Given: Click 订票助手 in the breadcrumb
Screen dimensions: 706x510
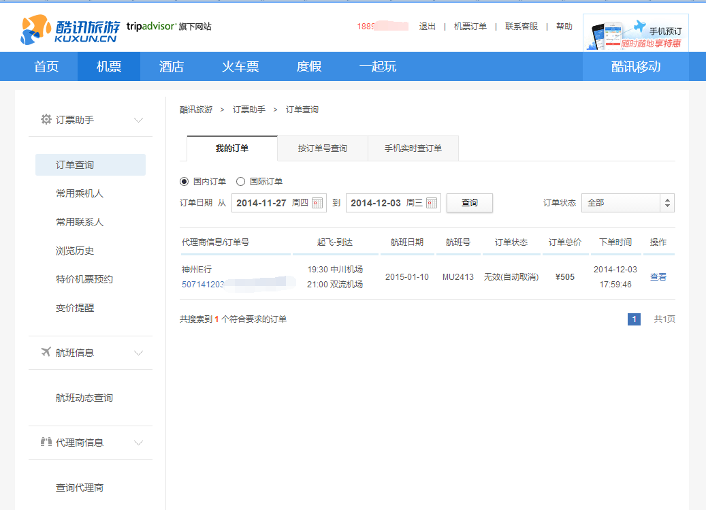Looking at the screenshot, I should [249, 110].
